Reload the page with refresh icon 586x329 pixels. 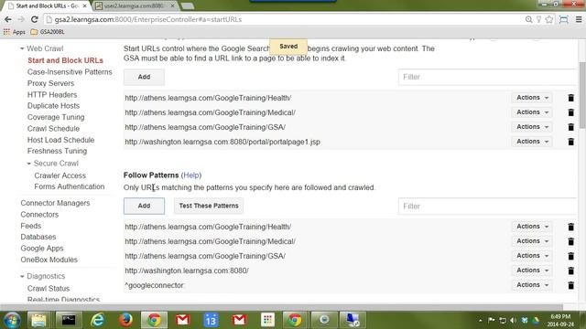click(x=35, y=19)
